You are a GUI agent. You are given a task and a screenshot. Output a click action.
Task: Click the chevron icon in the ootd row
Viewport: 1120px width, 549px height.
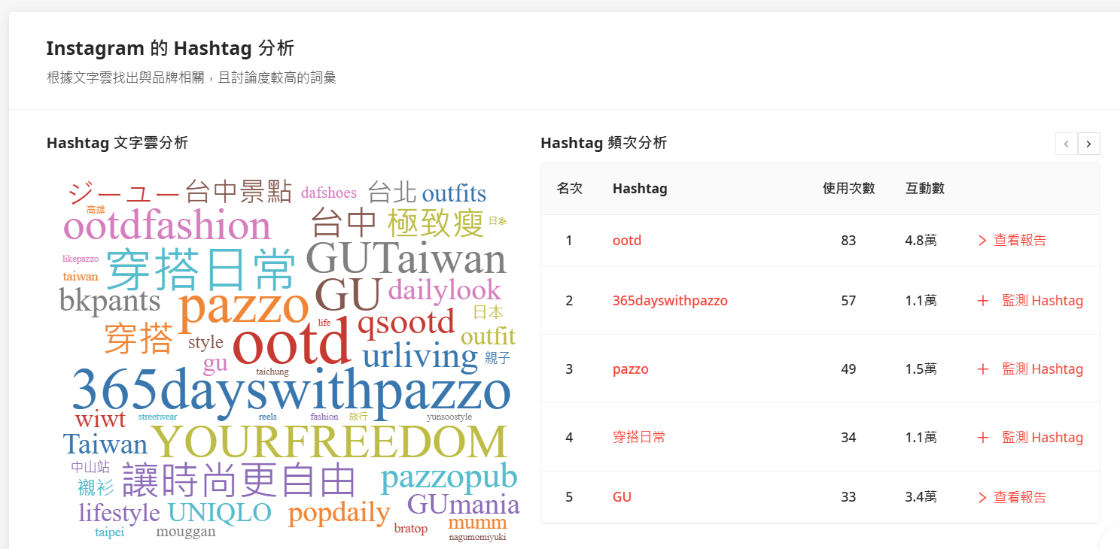(982, 241)
